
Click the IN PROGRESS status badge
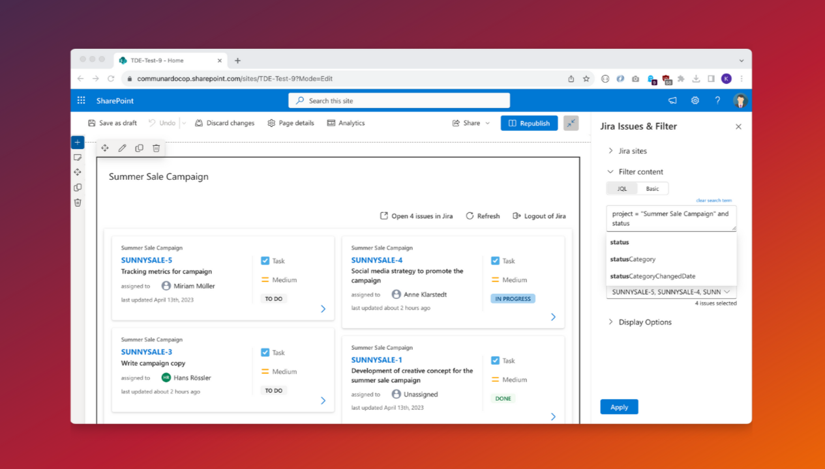[513, 299]
